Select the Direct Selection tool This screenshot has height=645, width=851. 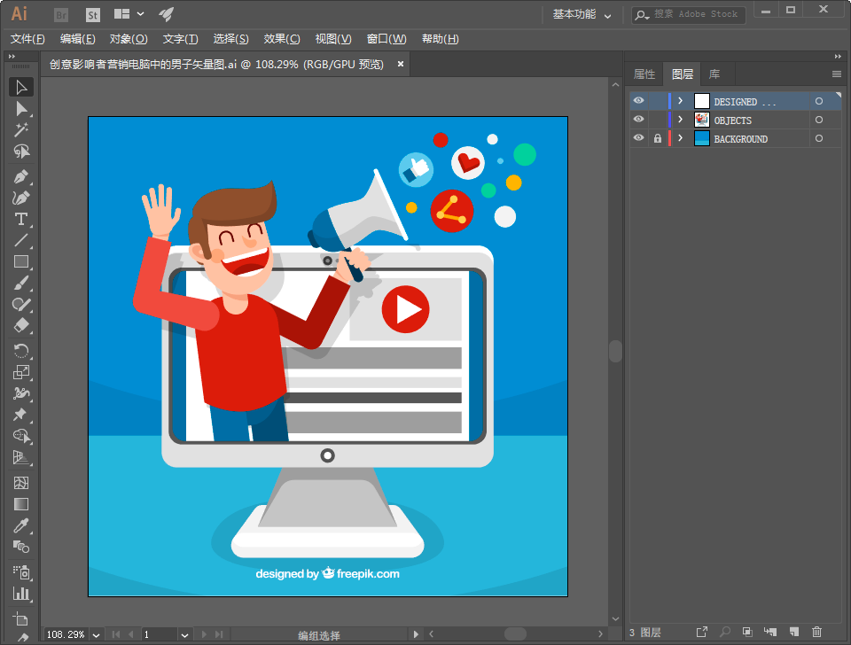coord(21,109)
